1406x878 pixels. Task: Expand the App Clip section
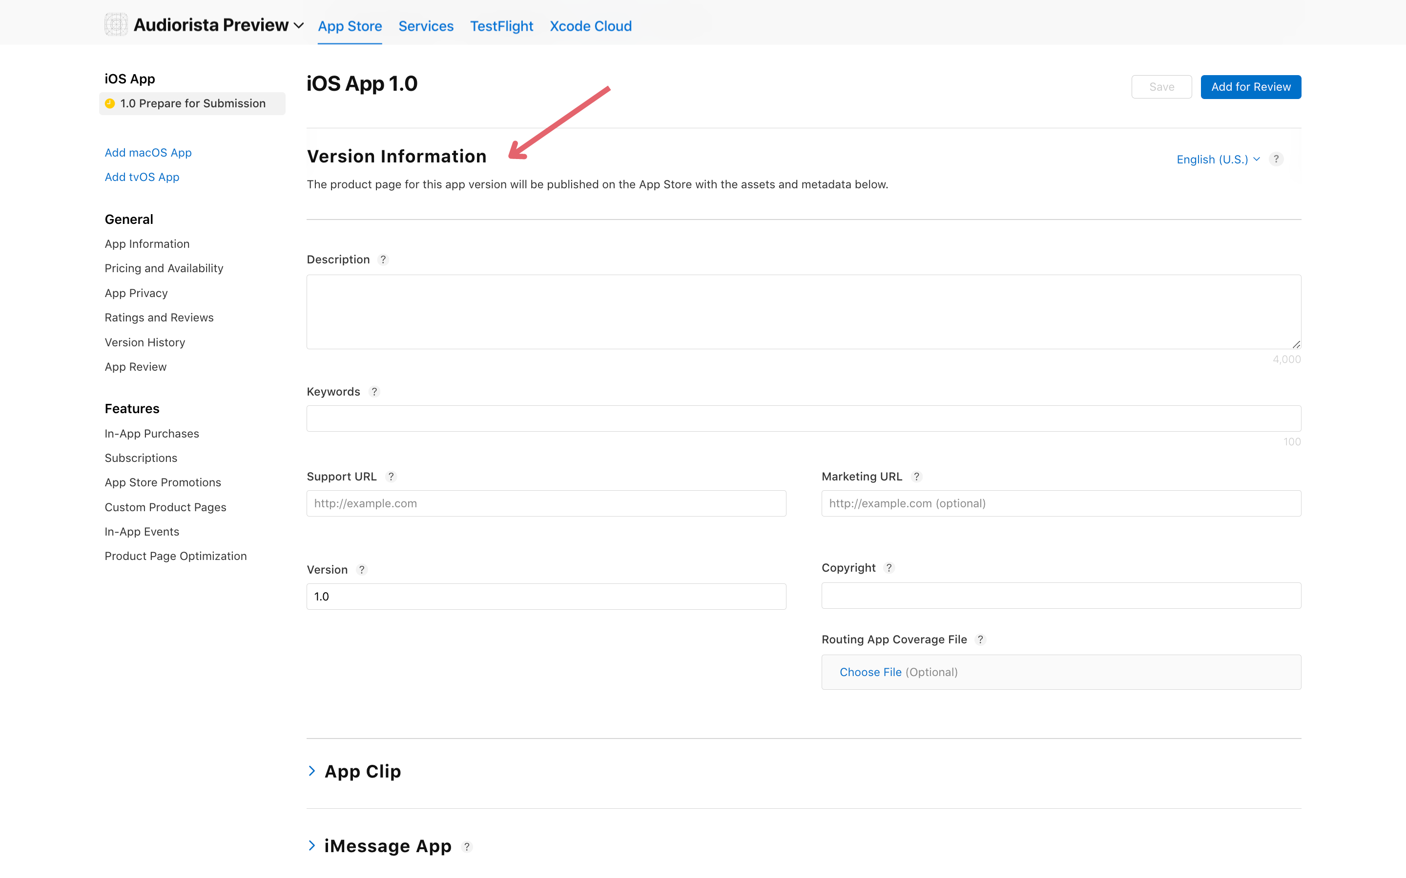click(312, 771)
